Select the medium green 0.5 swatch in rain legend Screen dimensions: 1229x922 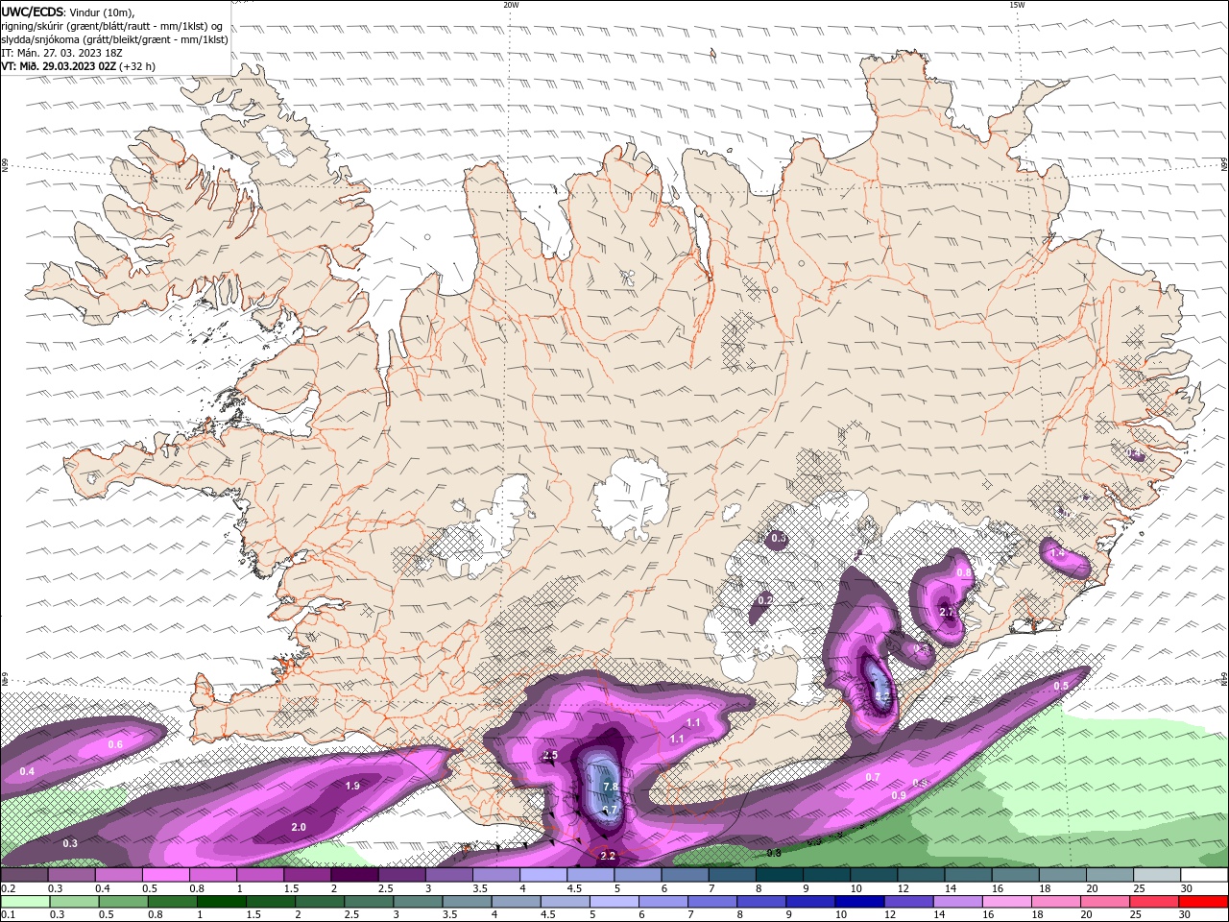point(123,902)
